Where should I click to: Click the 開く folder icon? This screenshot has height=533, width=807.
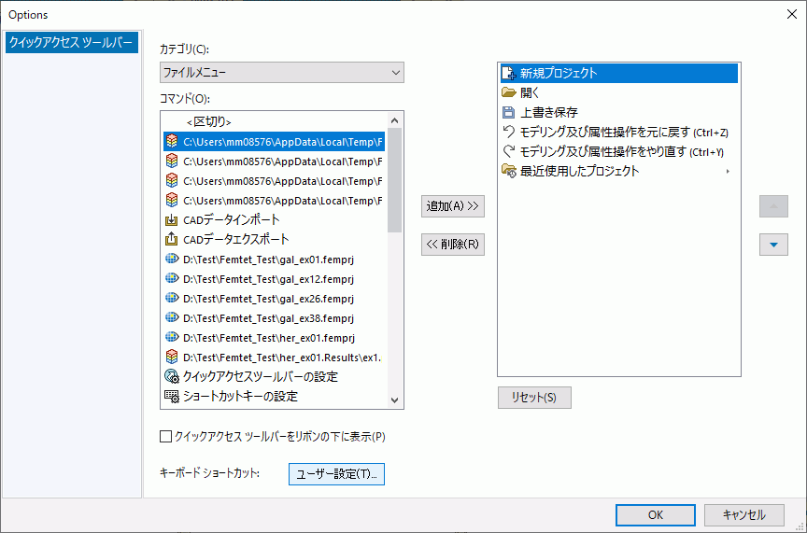pyautogui.click(x=509, y=92)
